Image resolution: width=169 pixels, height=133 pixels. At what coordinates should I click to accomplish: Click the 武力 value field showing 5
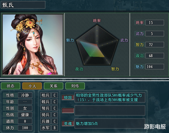[155, 34]
